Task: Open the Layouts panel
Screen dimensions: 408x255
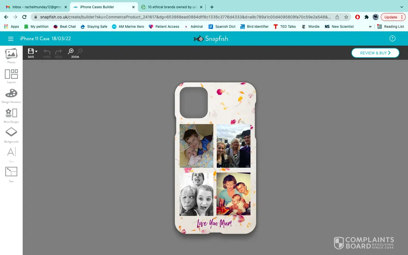Action: click(x=11, y=76)
